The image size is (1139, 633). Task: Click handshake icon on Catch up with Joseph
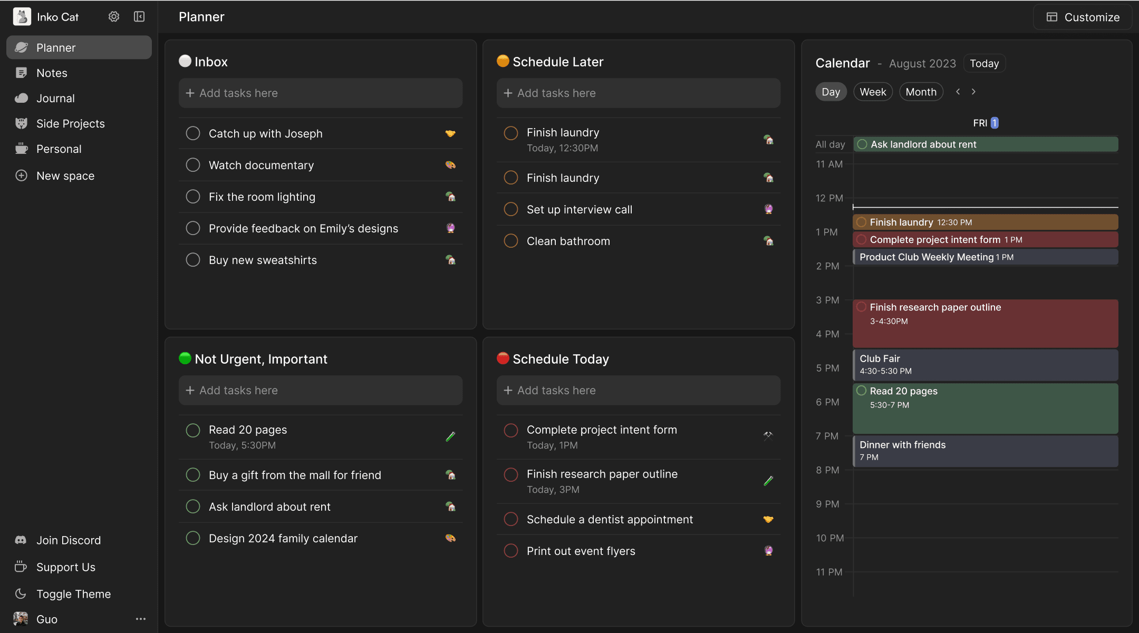[x=450, y=133]
